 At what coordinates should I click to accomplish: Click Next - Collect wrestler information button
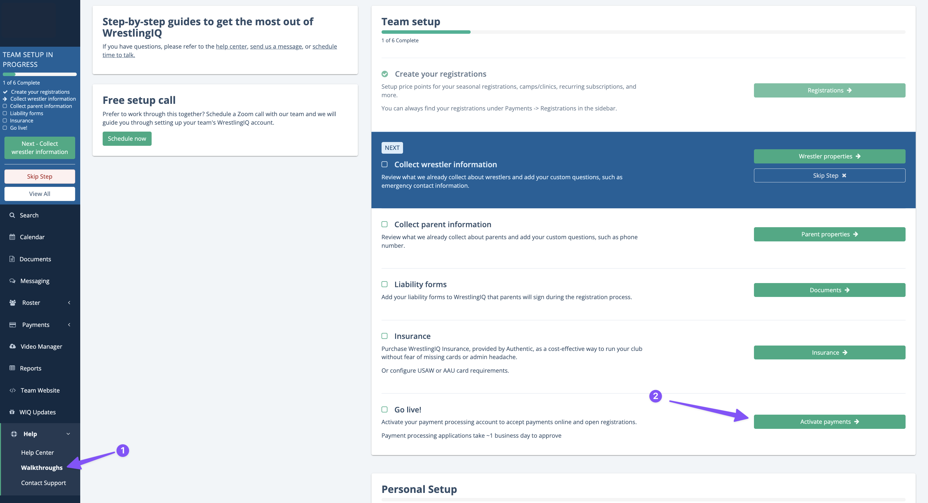pos(39,147)
